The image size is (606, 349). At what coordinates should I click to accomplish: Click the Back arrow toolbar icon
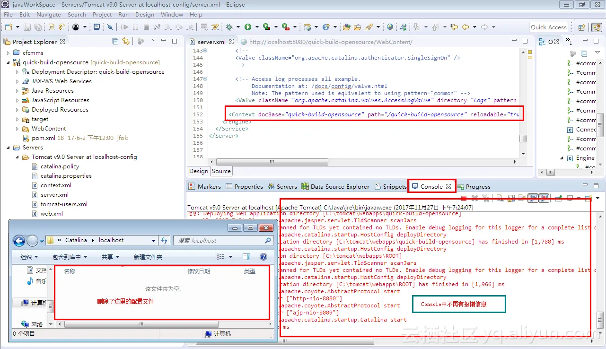pyautogui.click(x=465, y=27)
